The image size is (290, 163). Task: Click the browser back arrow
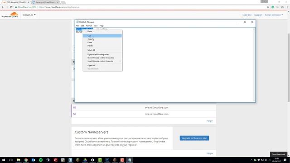coord(3,7)
